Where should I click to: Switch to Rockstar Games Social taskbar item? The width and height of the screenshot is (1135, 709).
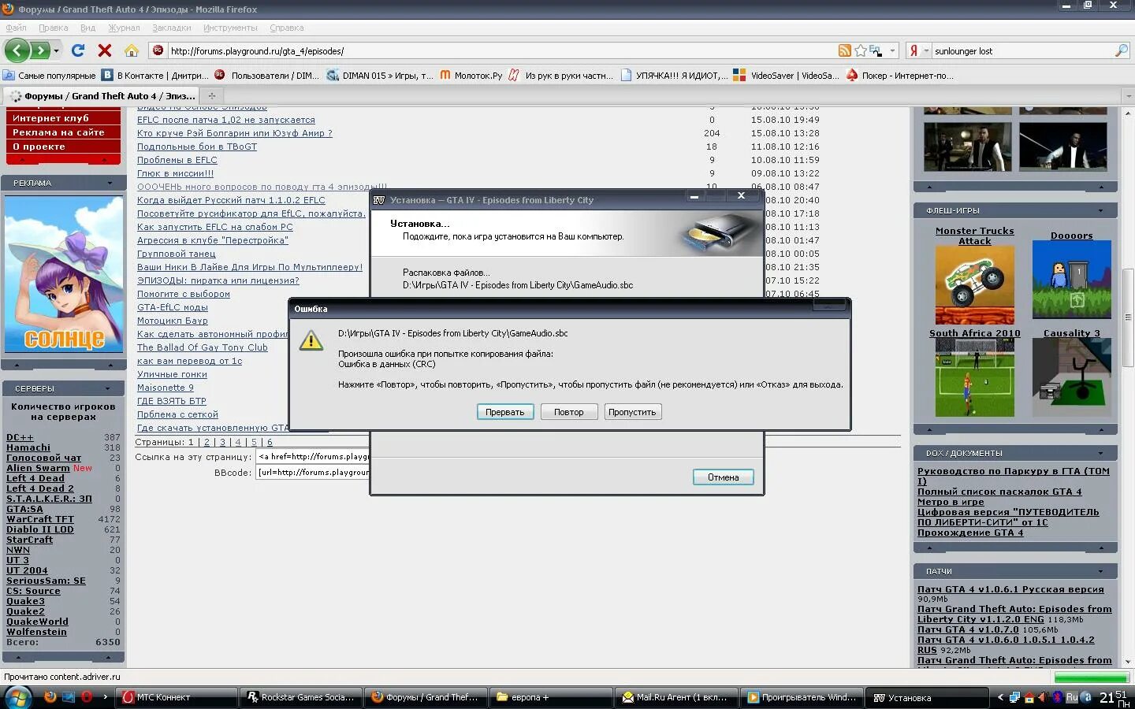point(302,697)
